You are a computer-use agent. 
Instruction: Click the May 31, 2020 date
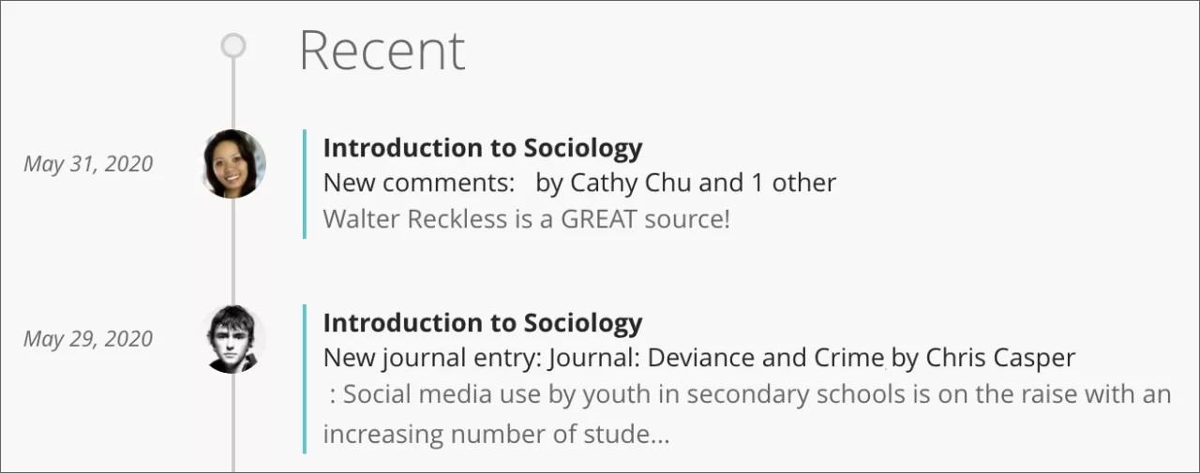pyautogui.click(x=88, y=164)
